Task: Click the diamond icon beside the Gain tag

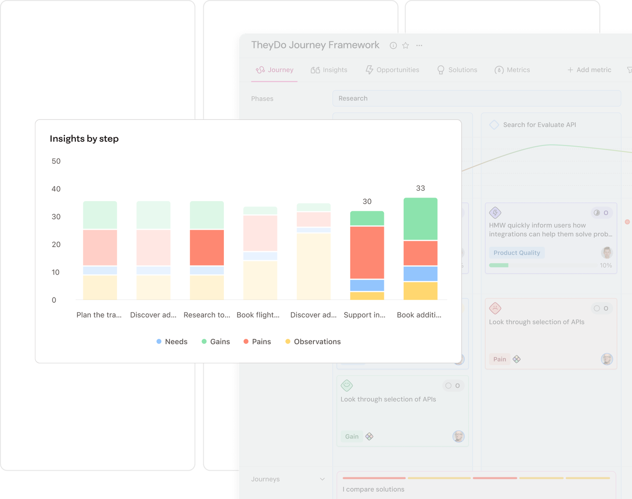Action: 369,437
